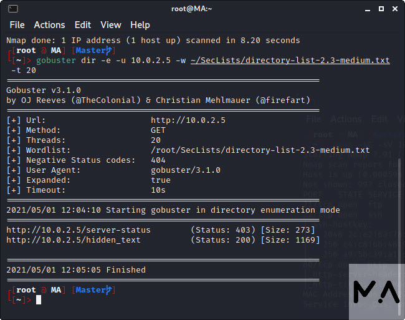This screenshot has width=405, height=320.
Task: Maximize the terminal window
Action: coord(378,9)
